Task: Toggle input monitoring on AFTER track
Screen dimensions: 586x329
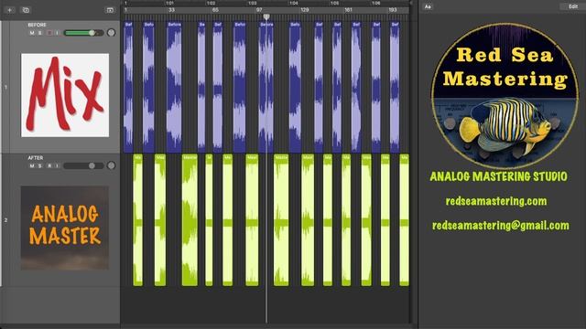Action: [57, 165]
